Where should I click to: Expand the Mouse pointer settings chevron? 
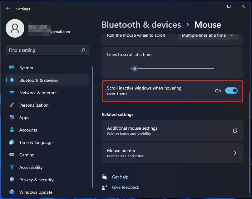235,153
